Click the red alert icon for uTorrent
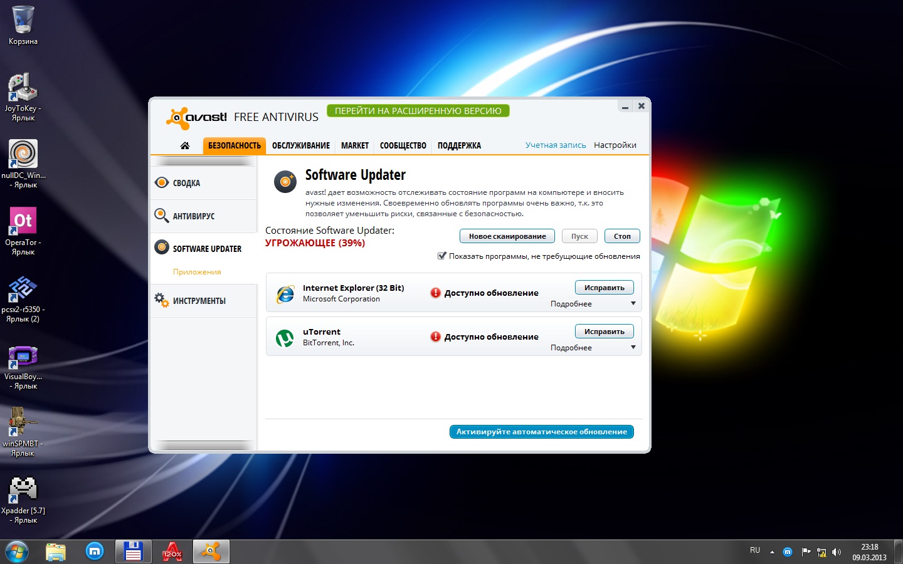The height and width of the screenshot is (564, 903). click(435, 337)
